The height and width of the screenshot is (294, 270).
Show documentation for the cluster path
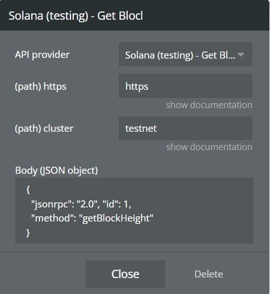point(209,147)
